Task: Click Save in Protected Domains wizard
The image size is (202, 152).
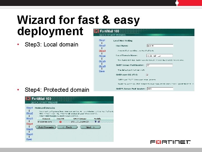Action: [x=29, y=139]
